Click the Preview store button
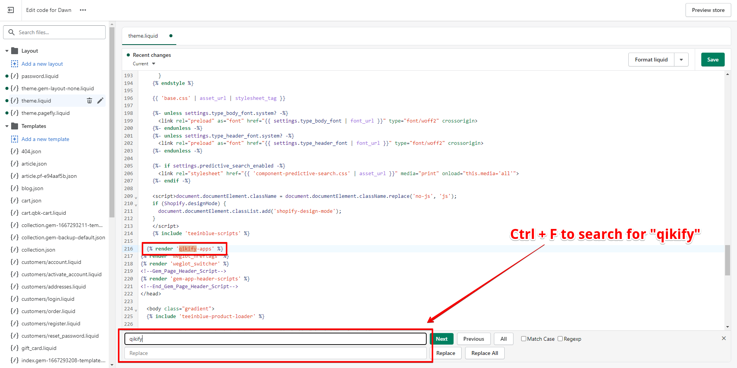 (708, 10)
